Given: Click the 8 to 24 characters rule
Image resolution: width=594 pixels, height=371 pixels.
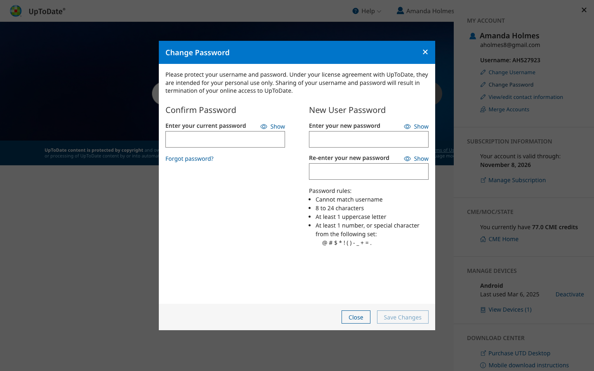Looking at the screenshot, I should [339, 208].
